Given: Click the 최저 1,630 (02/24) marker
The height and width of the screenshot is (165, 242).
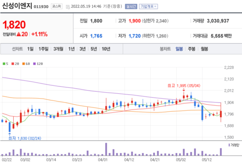Looking at the screenshot, I should [25, 138].
